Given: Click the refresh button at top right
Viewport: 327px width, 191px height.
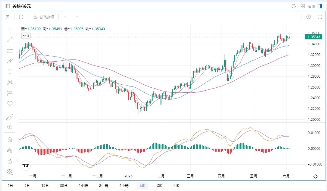Looking at the screenshot, I should point(294,6).
